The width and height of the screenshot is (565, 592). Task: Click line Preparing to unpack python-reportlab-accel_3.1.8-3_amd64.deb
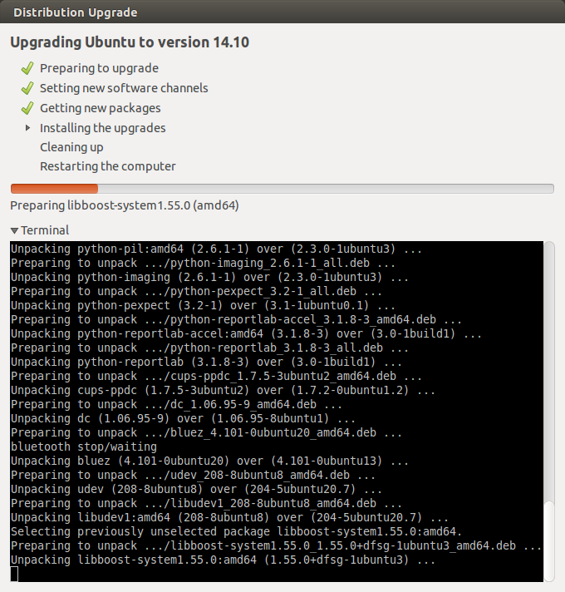coord(237,320)
